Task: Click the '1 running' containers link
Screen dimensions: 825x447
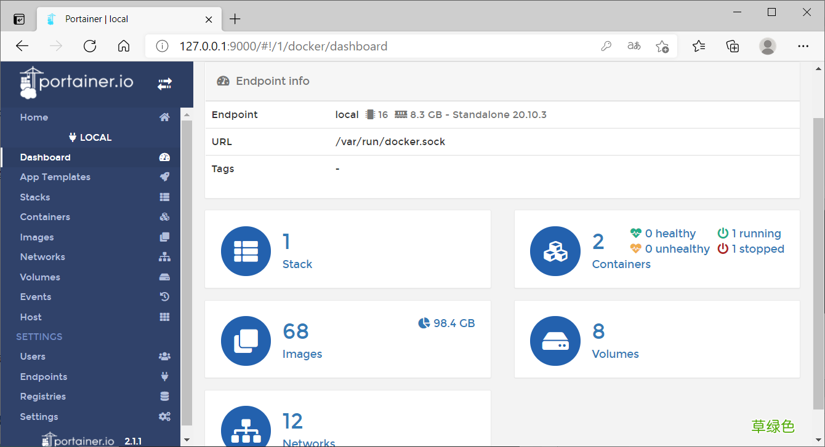Action: pyautogui.click(x=755, y=233)
